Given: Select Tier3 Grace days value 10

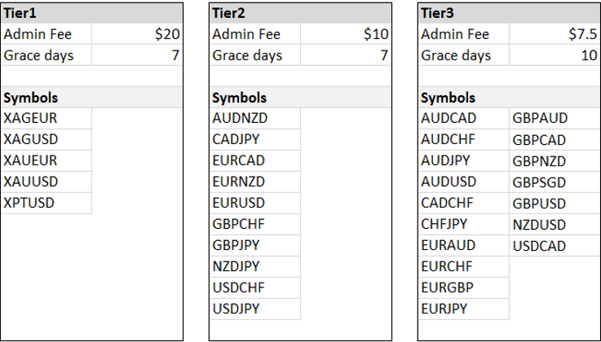Looking at the screenshot, I should tap(555, 55).
